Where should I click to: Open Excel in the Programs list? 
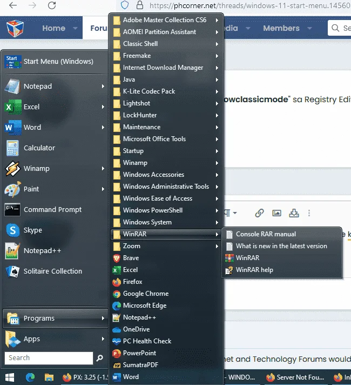(166, 270)
